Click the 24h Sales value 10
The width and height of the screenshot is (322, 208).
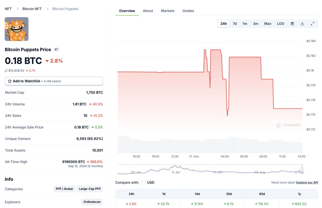click(85, 116)
